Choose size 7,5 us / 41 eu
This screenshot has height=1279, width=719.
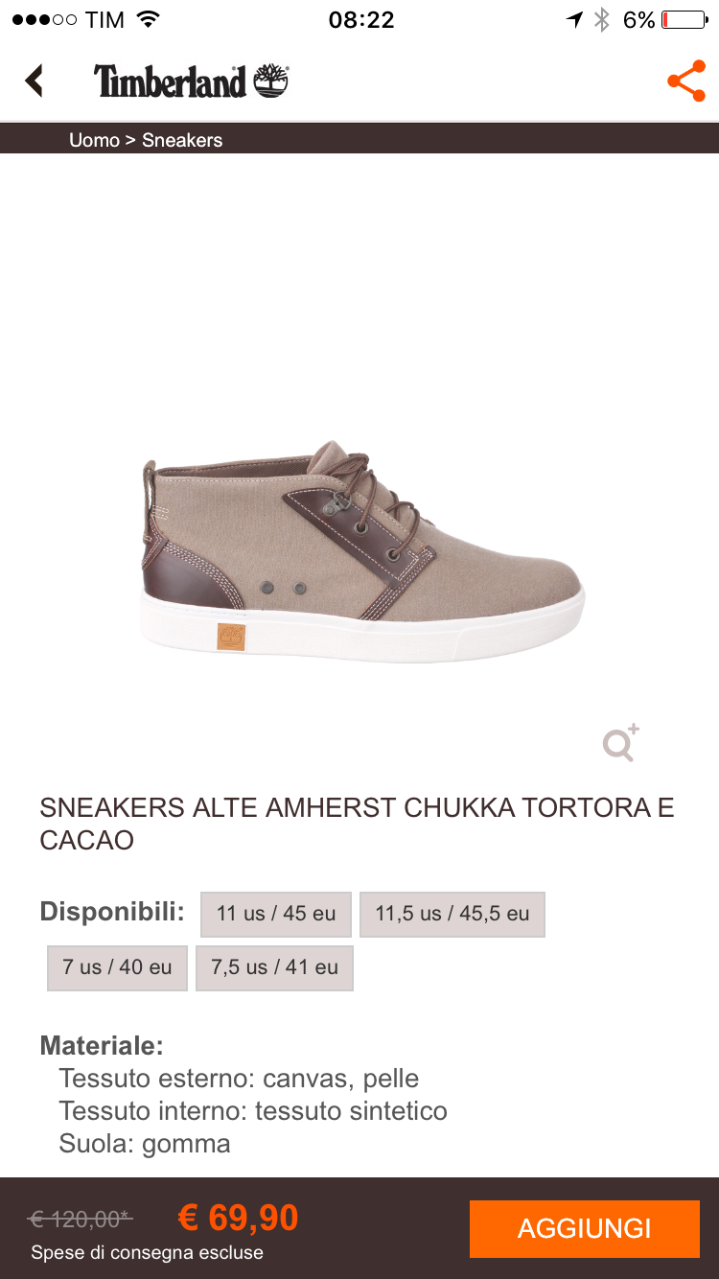275,967
